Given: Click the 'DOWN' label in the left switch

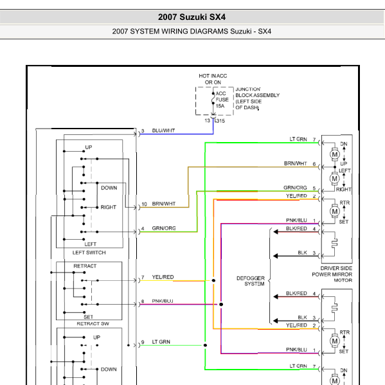Looking at the screenshot, I should [x=109, y=188].
